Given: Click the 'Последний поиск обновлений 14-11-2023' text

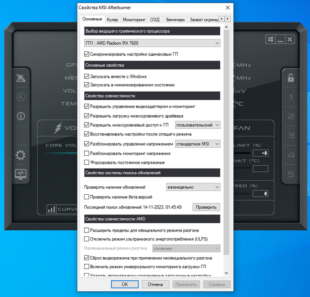Looking at the screenshot, I should click(x=133, y=207).
